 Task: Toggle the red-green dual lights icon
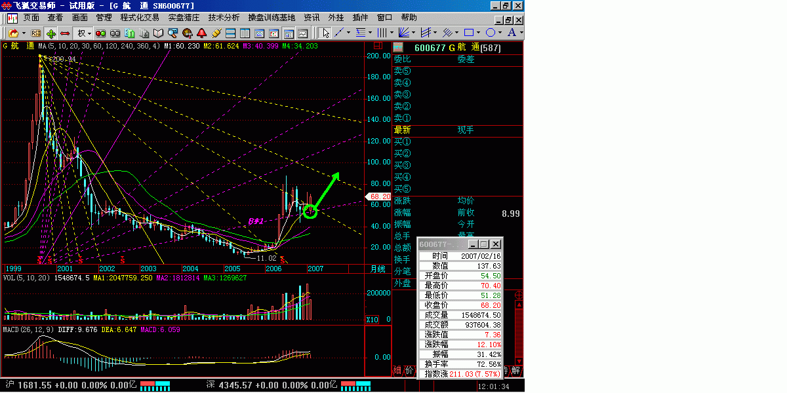click(101, 33)
